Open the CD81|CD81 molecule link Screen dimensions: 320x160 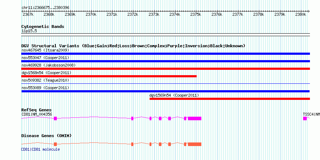pos(41,150)
